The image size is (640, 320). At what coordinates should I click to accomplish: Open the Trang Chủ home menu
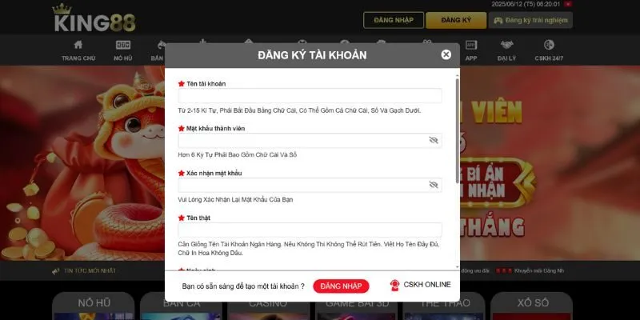tap(78, 50)
